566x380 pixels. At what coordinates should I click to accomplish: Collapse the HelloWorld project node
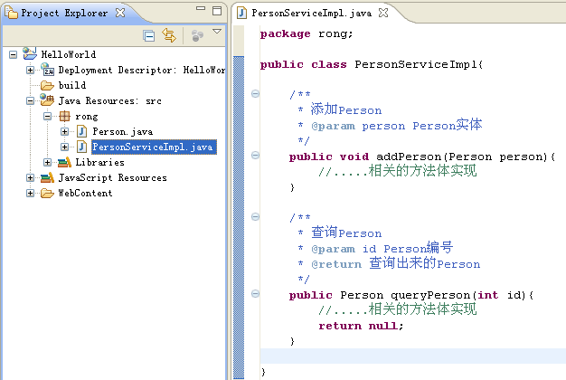(x=13, y=55)
